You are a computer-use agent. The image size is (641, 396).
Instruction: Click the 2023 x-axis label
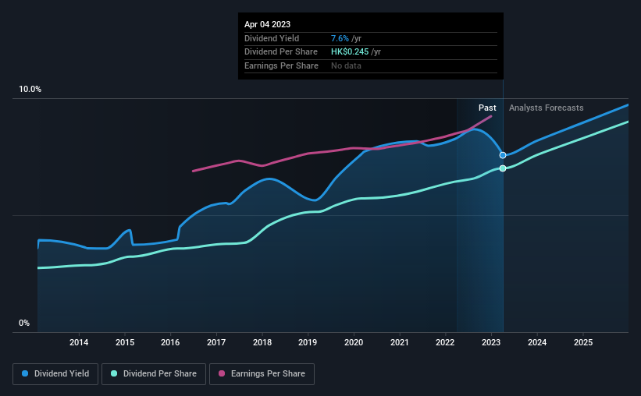(491, 342)
